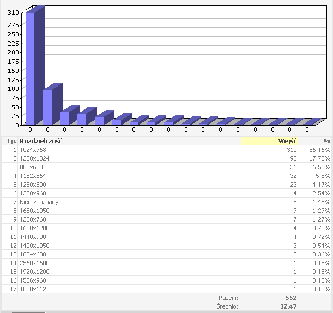Click the 0.72% cell in the 1440x900 row
The image size is (333, 313).
click(322, 237)
